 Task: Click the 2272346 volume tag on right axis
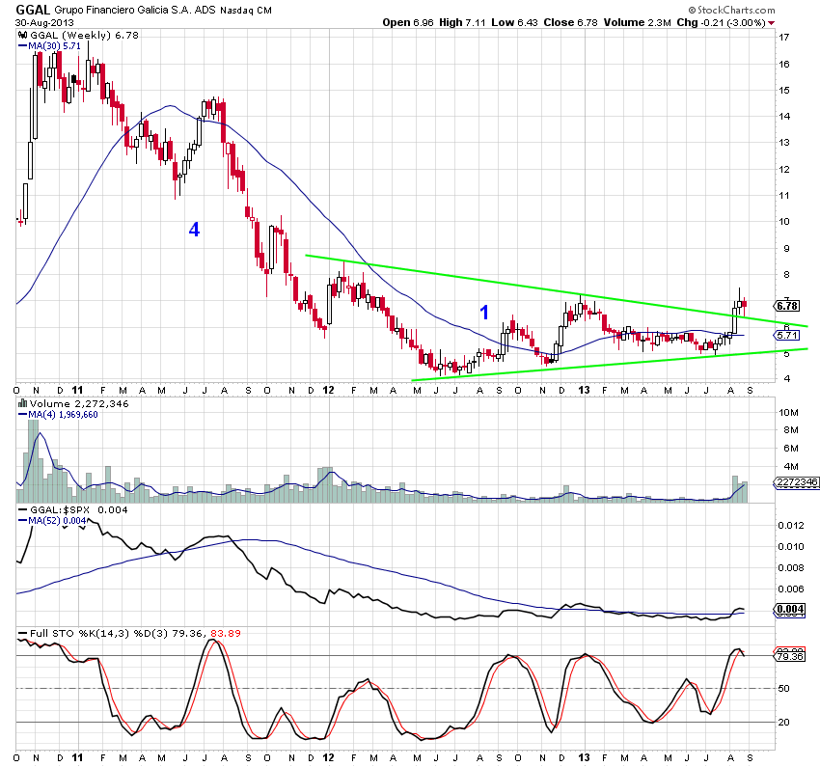[x=796, y=482]
